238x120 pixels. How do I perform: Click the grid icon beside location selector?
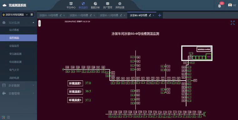click(32, 15)
